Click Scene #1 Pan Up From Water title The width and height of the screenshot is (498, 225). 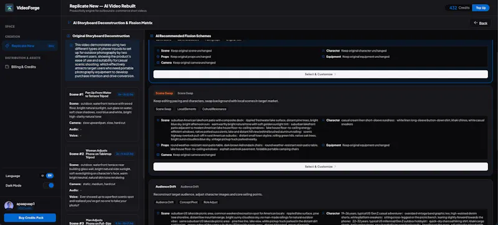(x=98, y=94)
